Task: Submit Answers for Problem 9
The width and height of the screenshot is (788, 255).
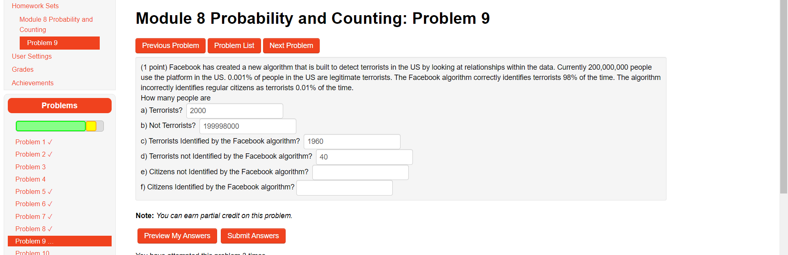Action: [x=253, y=236]
